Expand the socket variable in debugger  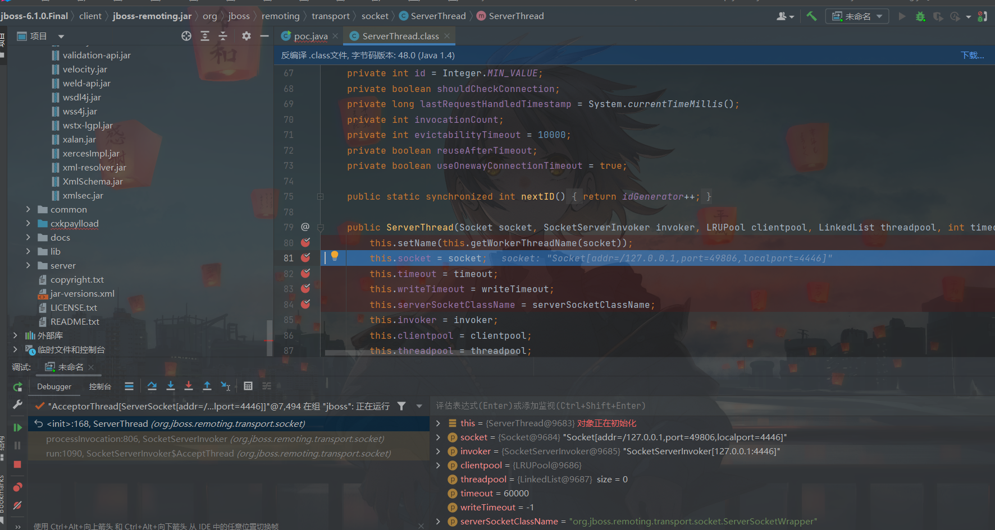tap(439, 437)
